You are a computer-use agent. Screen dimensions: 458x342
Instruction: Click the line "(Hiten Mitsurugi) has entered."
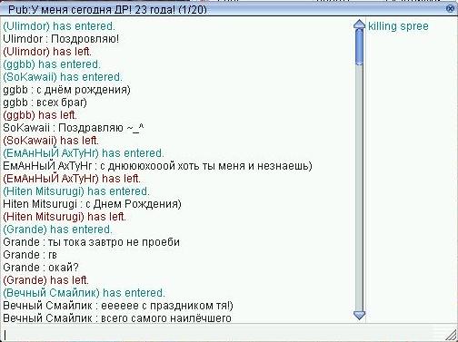tap(76, 191)
